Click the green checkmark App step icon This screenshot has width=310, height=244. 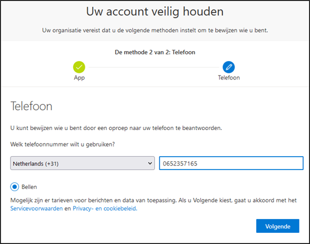click(79, 67)
